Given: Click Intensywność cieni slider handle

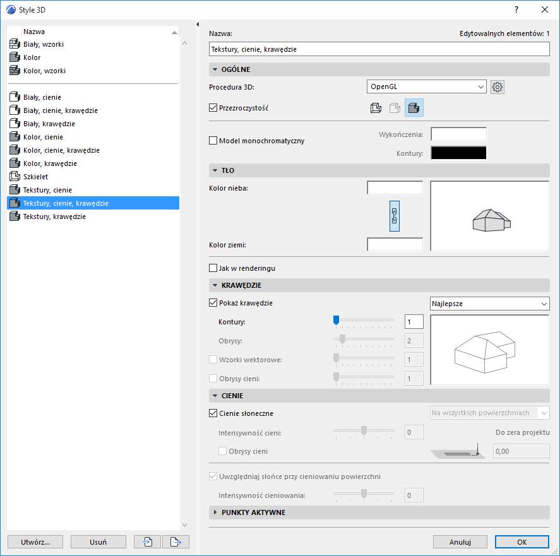Looking at the screenshot, I should pyautogui.click(x=364, y=430).
